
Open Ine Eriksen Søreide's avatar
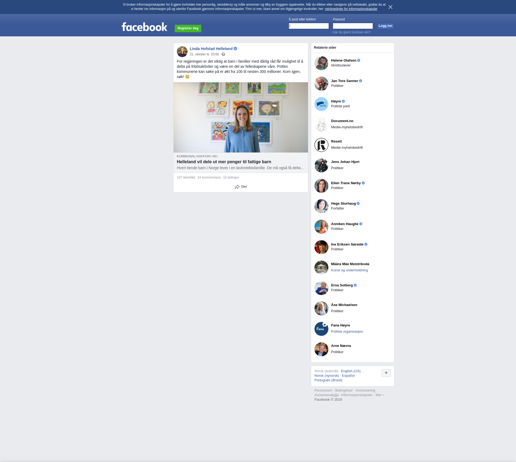pyautogui.click(x=321, y=247)
